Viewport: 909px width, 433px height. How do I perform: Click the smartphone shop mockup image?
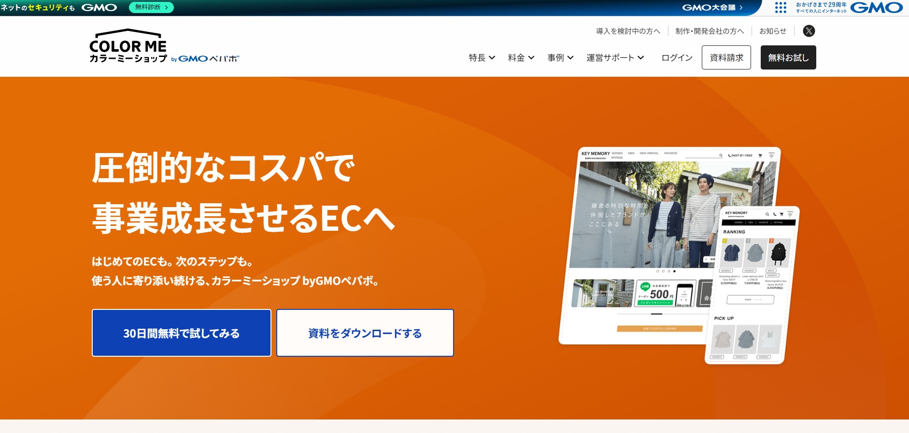pos(753,285)
